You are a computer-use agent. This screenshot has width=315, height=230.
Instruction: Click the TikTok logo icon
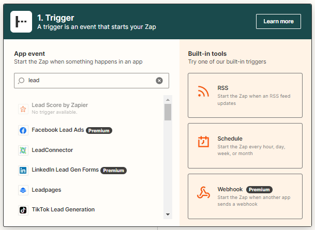(x=23, y=210)
